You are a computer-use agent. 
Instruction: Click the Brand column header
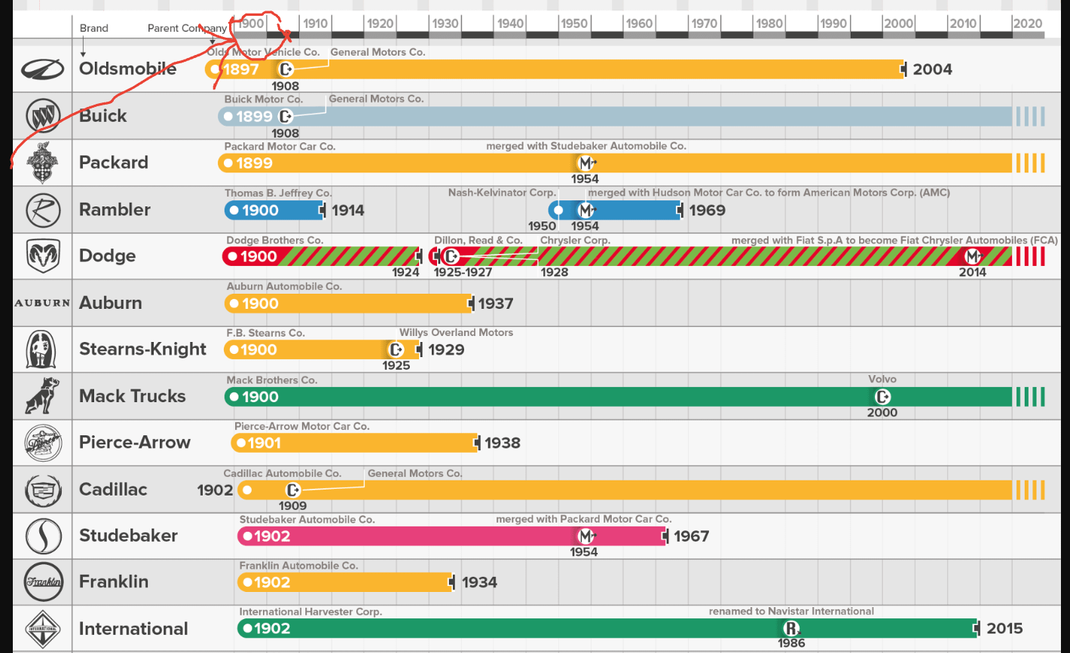tap(94, 28)
